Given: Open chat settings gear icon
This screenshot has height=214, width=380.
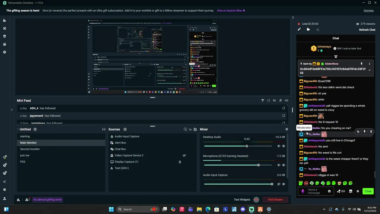Looking at the screenshot, I should pyautogui.click(x=358, y=191).
